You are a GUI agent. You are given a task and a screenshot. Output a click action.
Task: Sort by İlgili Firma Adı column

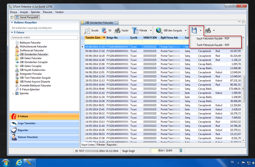(x=171, y=37)
